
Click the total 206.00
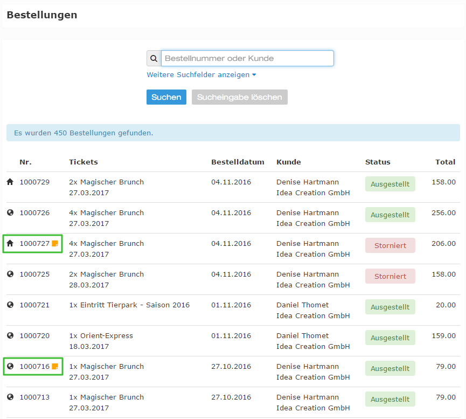[x=443, y=243]
